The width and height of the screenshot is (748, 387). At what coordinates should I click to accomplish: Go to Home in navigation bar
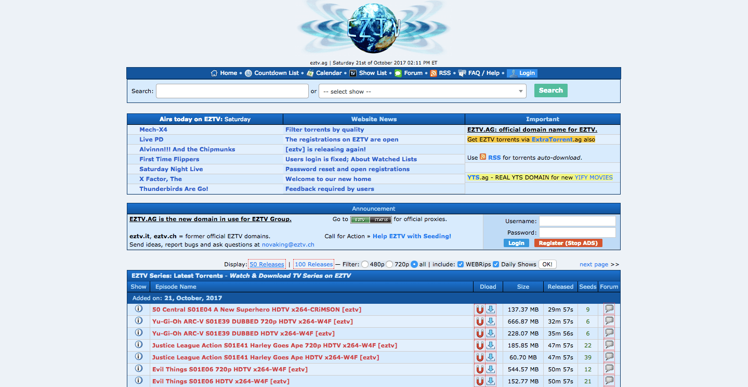pyautogui.click(x=224, y=73)
